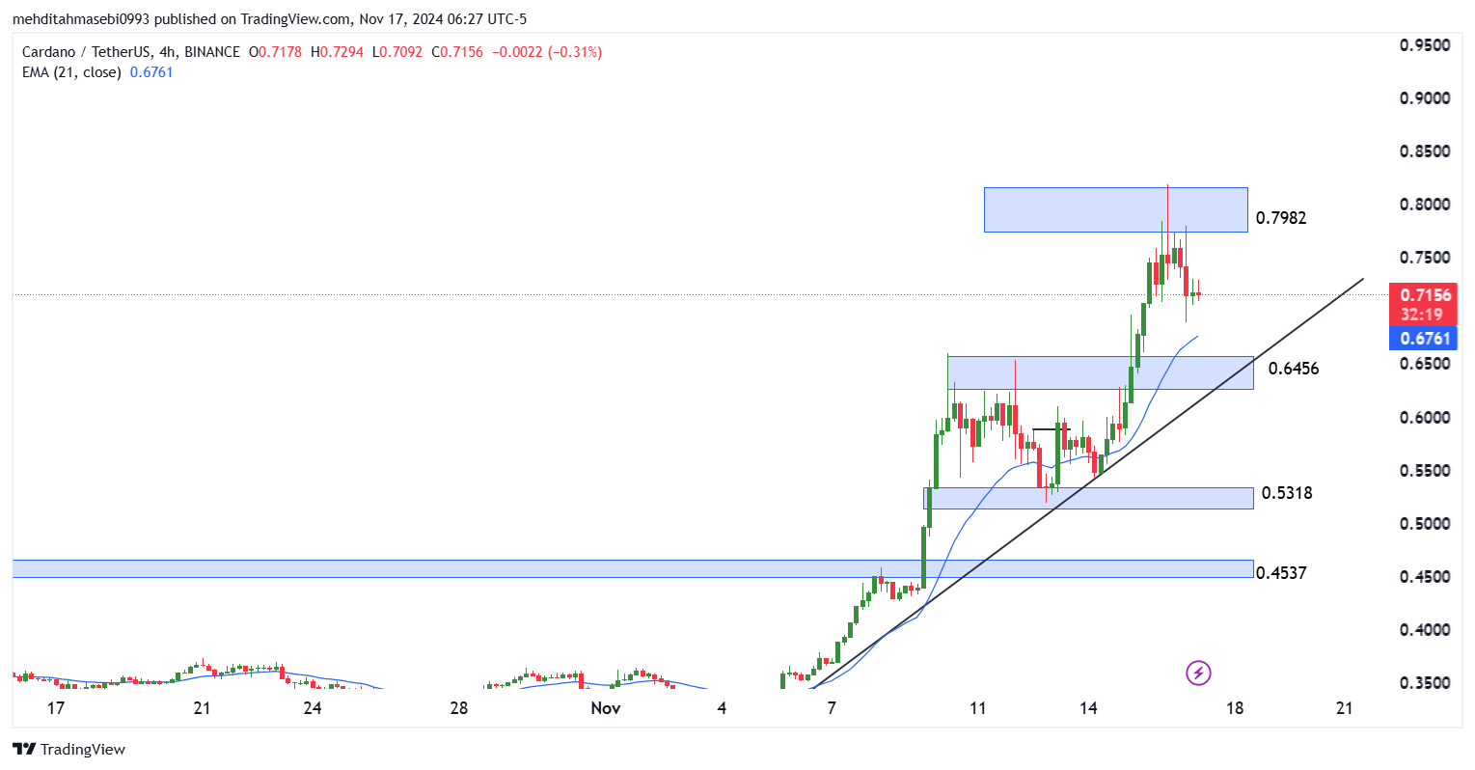Click the TradingView logo at bottom left
1475x770 pixels.
(68, 749)
